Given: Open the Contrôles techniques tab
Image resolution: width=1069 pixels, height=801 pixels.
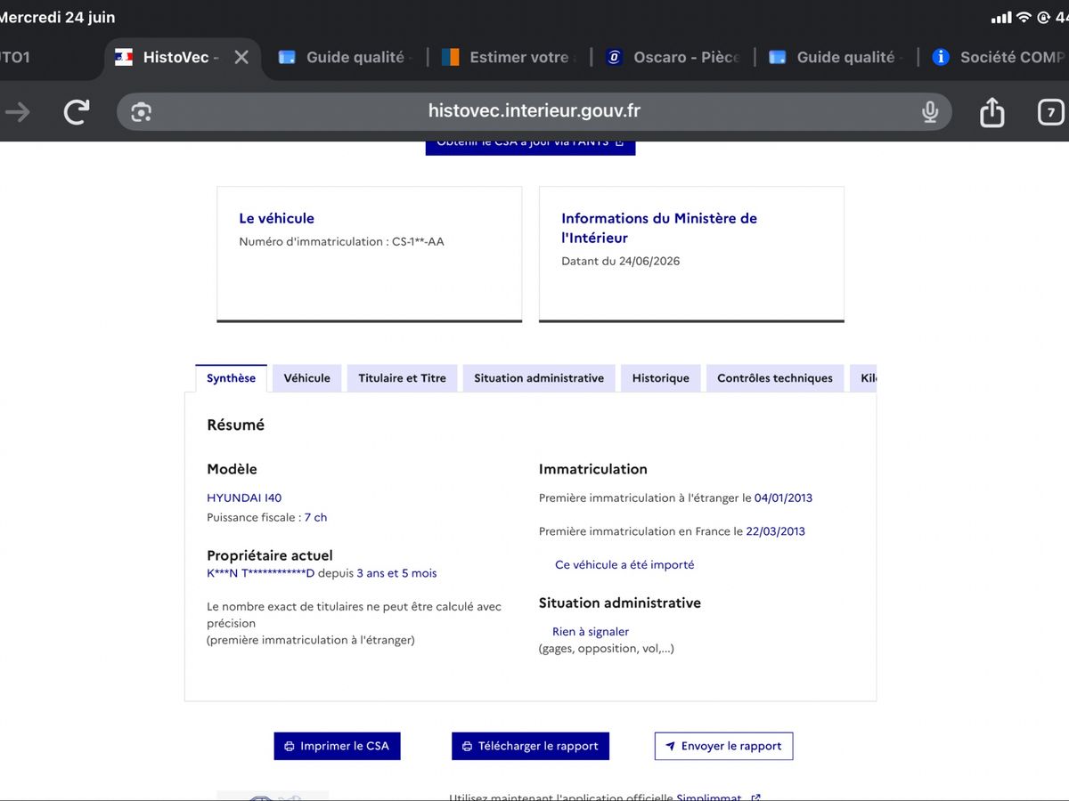Looking at the screenshot, I should point(775,378).
